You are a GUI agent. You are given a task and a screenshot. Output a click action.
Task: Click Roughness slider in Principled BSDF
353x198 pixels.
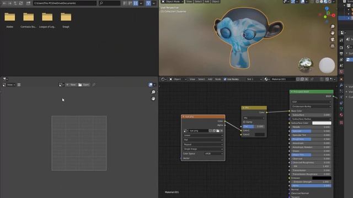point(311,139)
